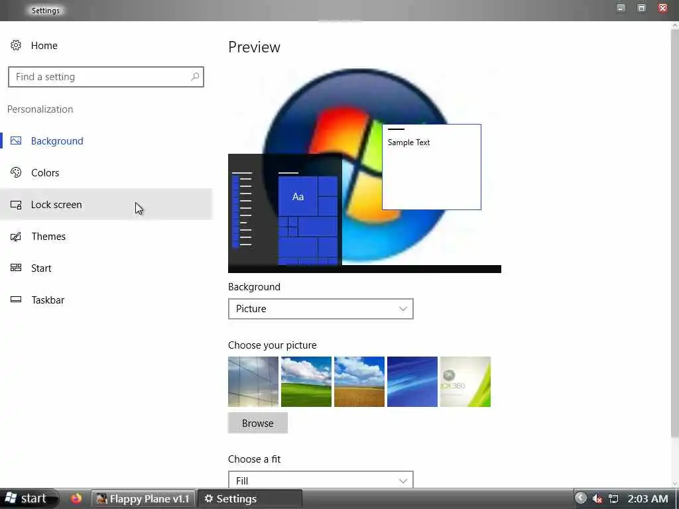Image resolution: width=679 pixels, height=509 pixels.
Task: Click the Start tiles icon in sidebar
Action: 16,268
